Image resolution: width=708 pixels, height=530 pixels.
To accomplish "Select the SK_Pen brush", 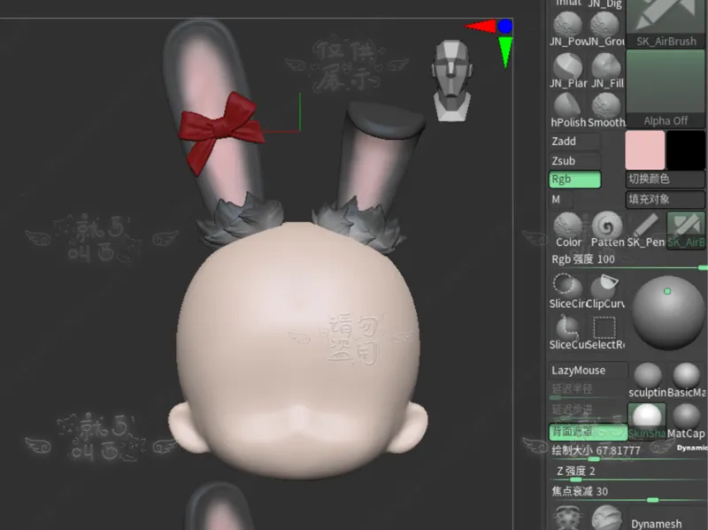I will (646, 230).
